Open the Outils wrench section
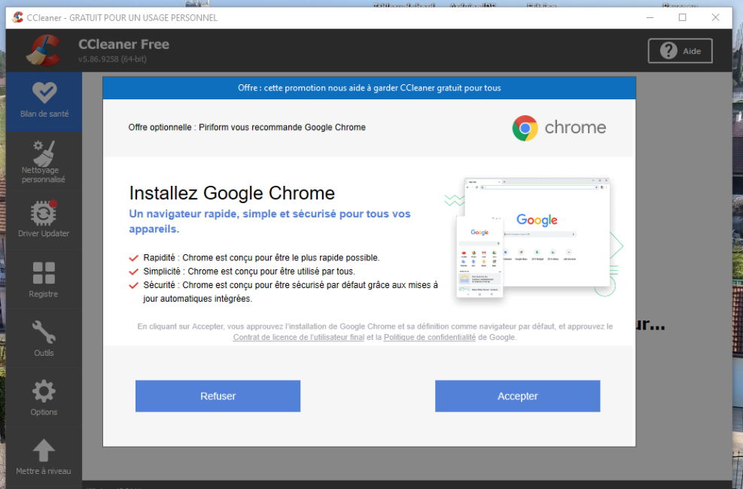743x489 pixels. point(44,339)
